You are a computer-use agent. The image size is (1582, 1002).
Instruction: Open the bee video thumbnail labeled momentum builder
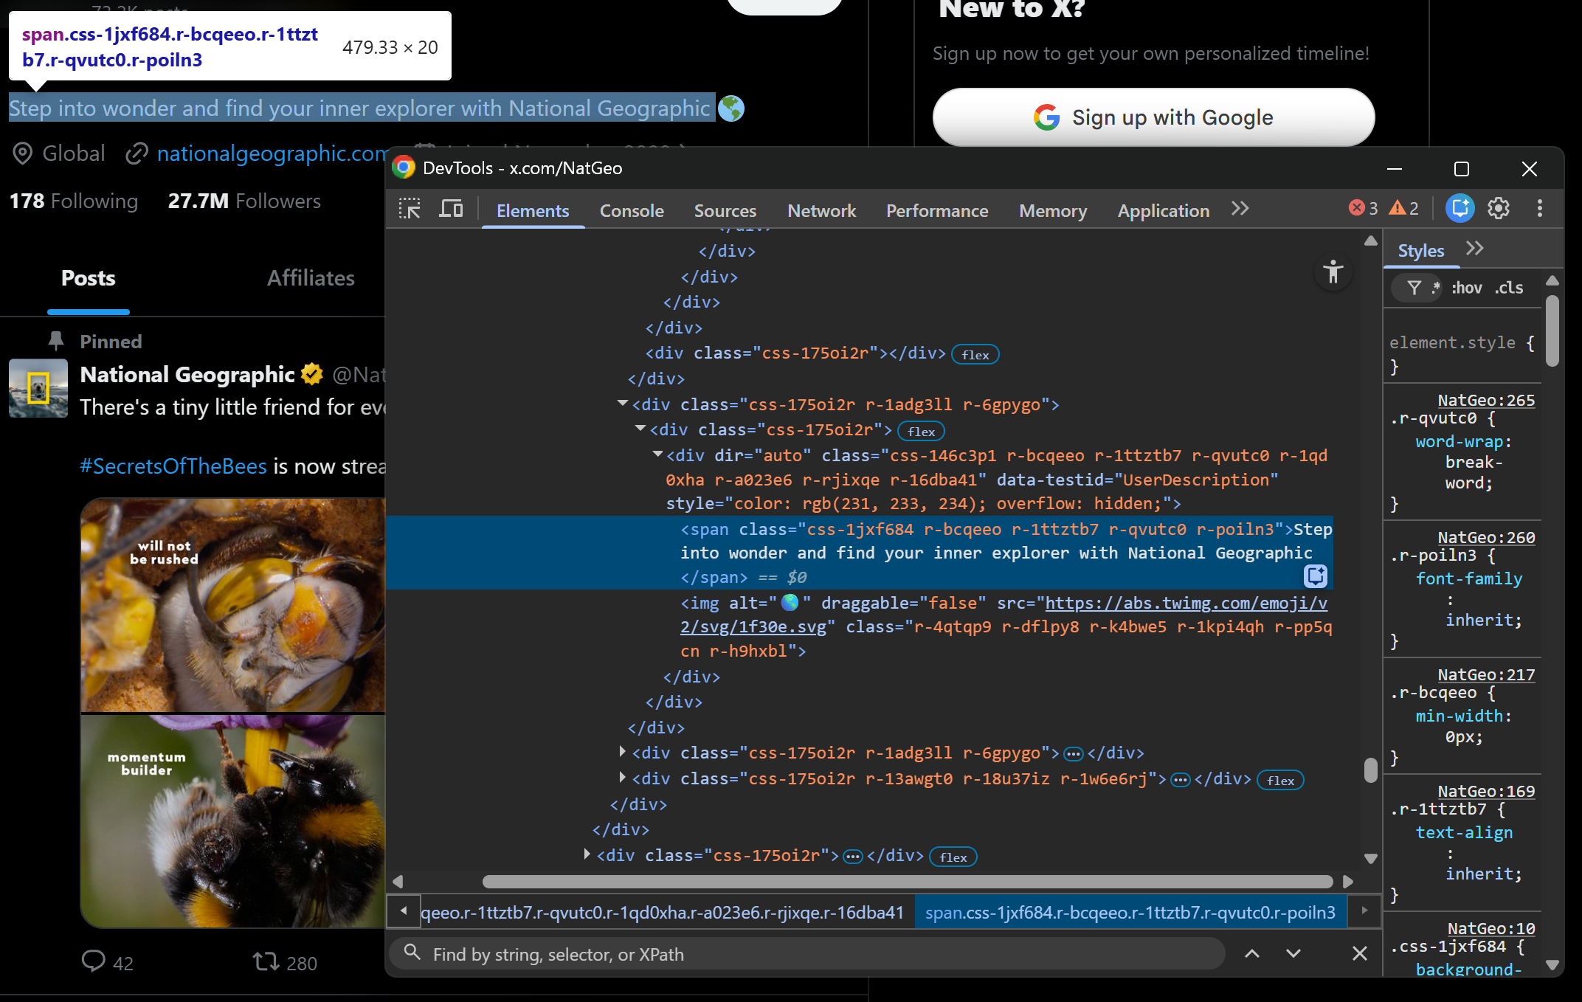[233, 820]
